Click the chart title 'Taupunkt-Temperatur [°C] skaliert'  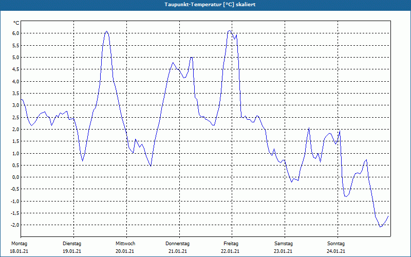pyautogui.click(x=210, y=5)
